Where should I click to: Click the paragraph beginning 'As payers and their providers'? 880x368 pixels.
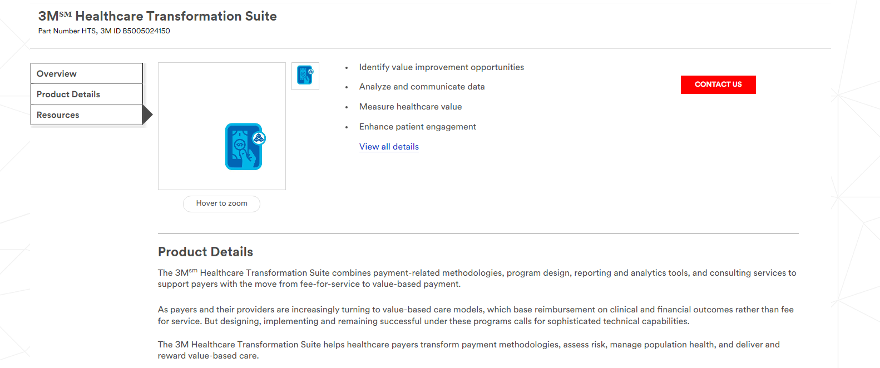tap(476, 315)
